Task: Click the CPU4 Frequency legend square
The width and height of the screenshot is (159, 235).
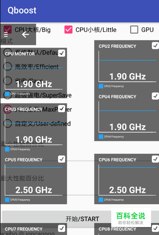Action: [x=101, y=137]
